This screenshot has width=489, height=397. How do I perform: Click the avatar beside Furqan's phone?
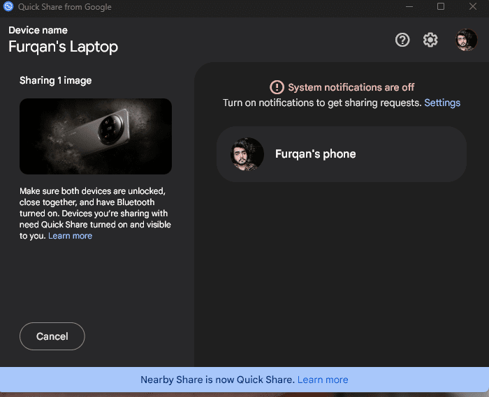tap(247, 154)
